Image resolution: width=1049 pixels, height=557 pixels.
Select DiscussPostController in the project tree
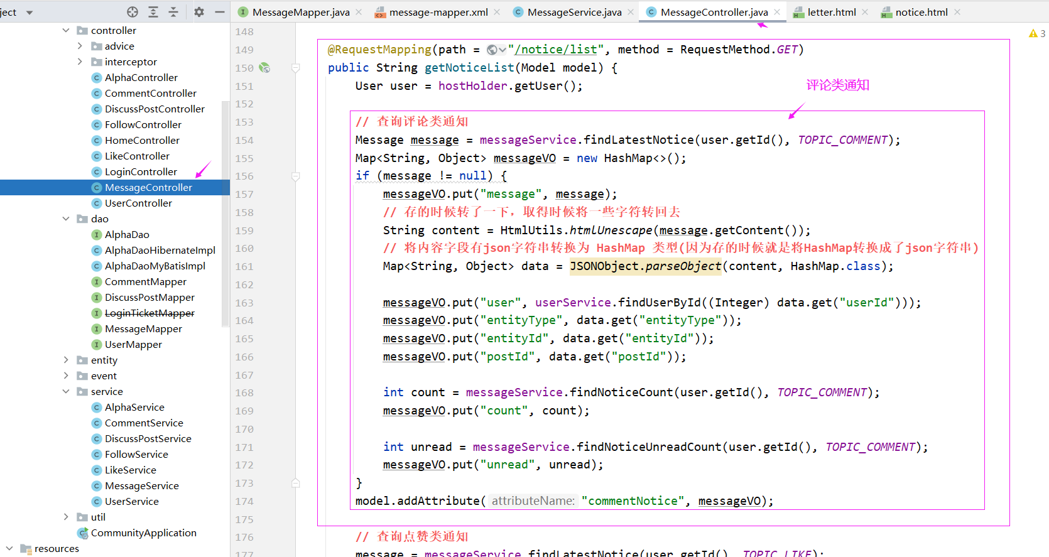pos(155,109)
